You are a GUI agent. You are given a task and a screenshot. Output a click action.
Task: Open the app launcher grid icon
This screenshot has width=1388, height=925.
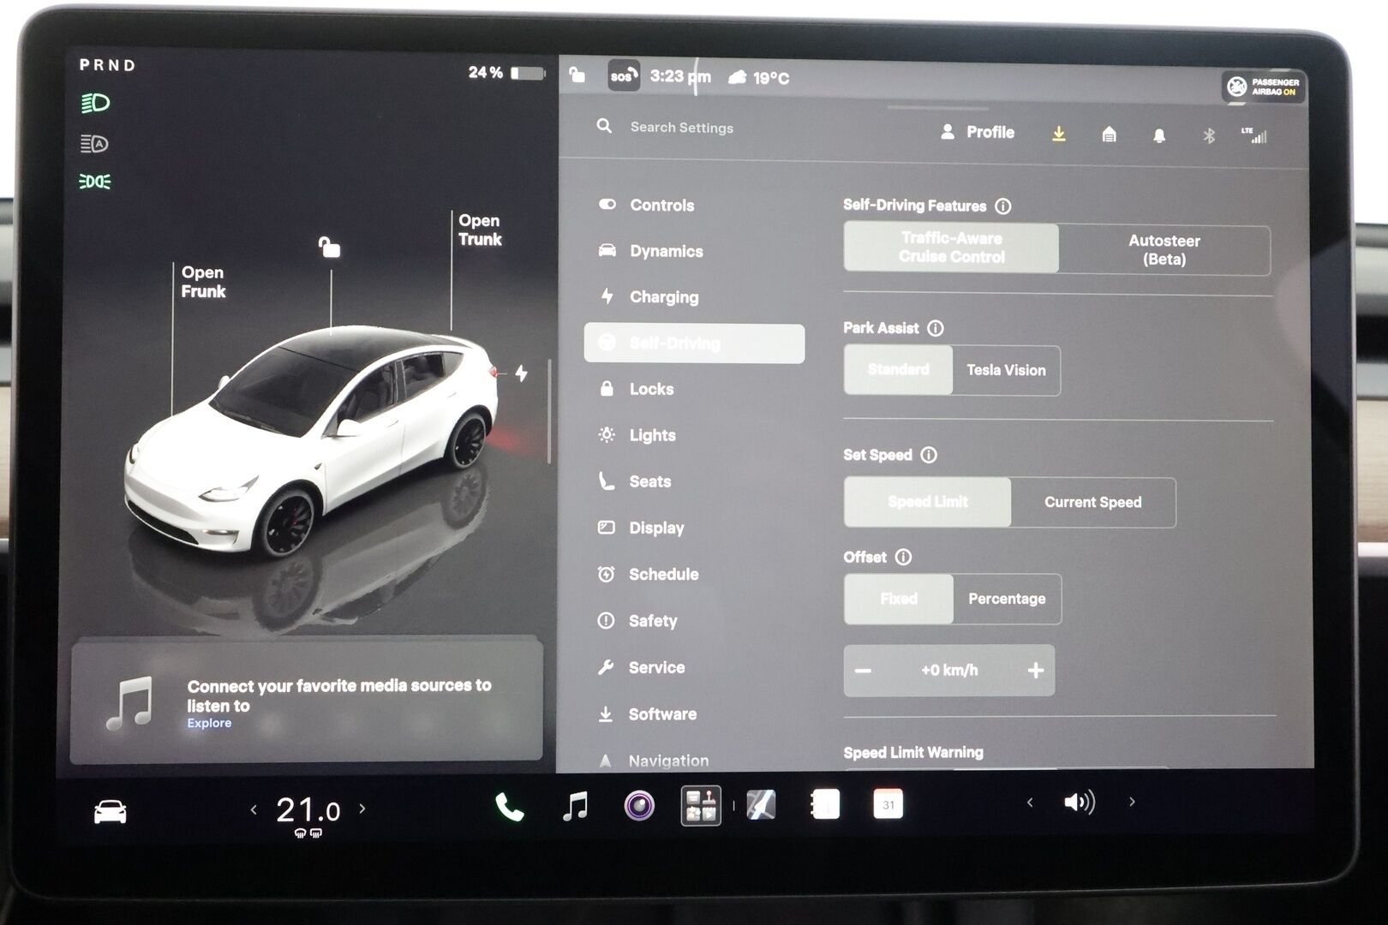(701, 806)
